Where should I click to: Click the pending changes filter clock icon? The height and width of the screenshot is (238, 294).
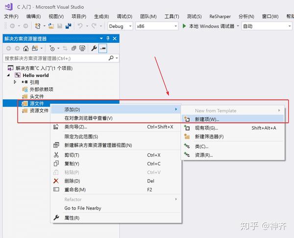pyautogui.click(x=52, y=49)
